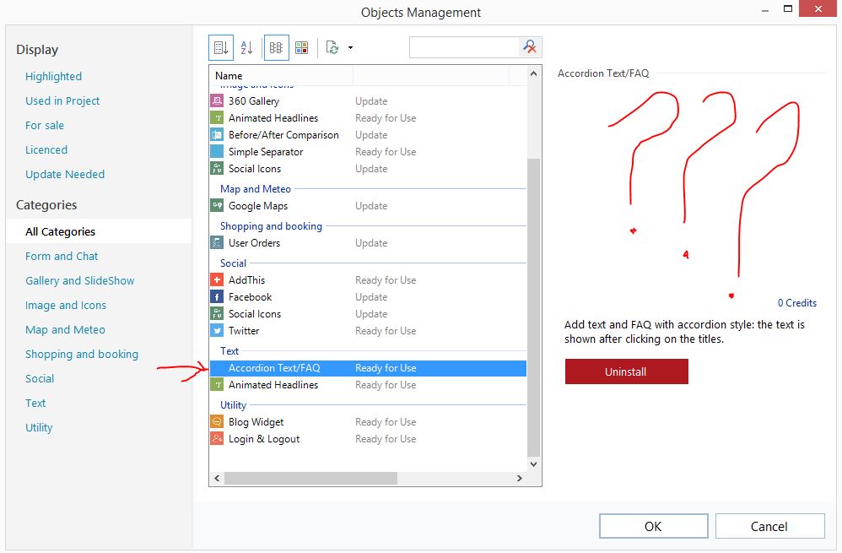Viewport: 842px width, 553px height.
Task: Open Shopping and booking category in sidebar
Action: [82, 354]
